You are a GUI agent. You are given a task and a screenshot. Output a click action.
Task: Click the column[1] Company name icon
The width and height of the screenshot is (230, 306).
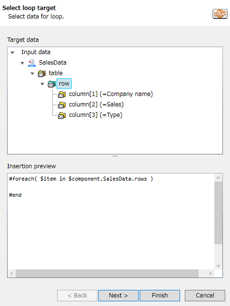pyautogui.click(x=62, y=94)
